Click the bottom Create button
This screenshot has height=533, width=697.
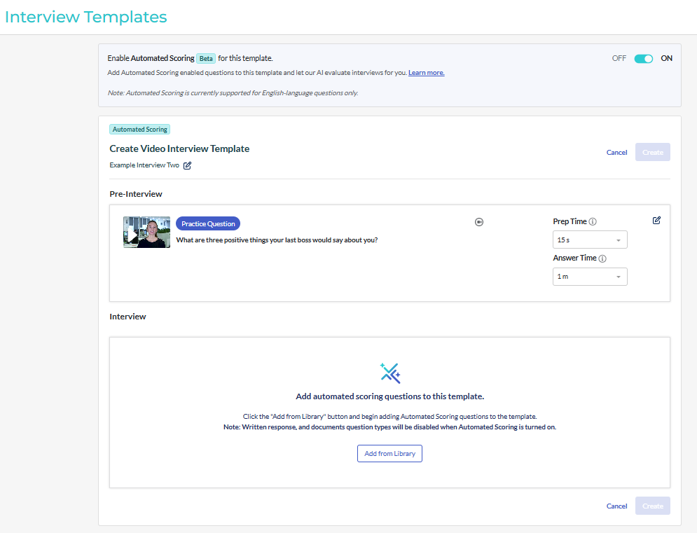653,506
